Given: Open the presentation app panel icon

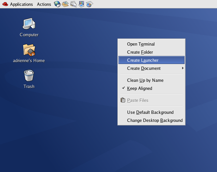Looking at the screenshot, I should 81,4.
